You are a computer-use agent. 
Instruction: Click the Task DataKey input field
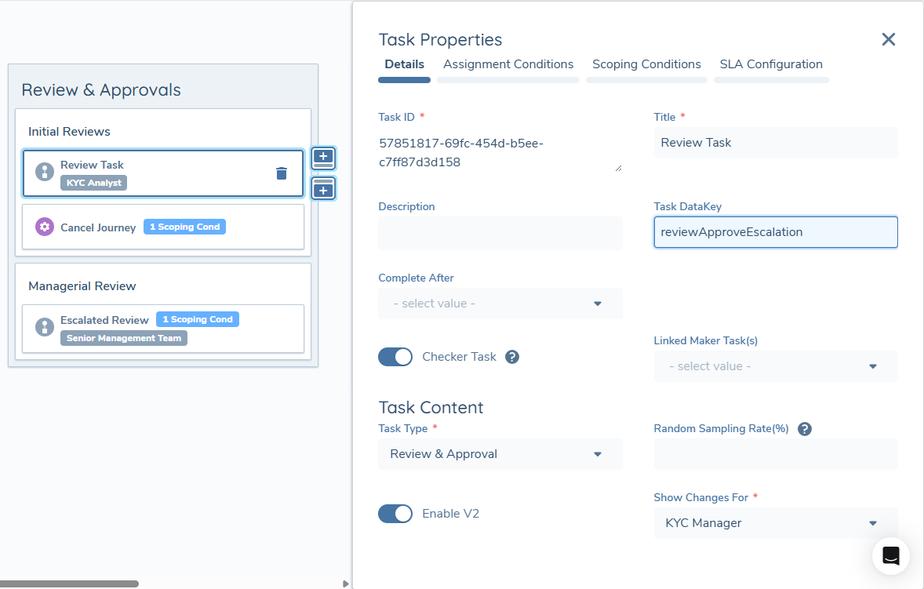775,231
